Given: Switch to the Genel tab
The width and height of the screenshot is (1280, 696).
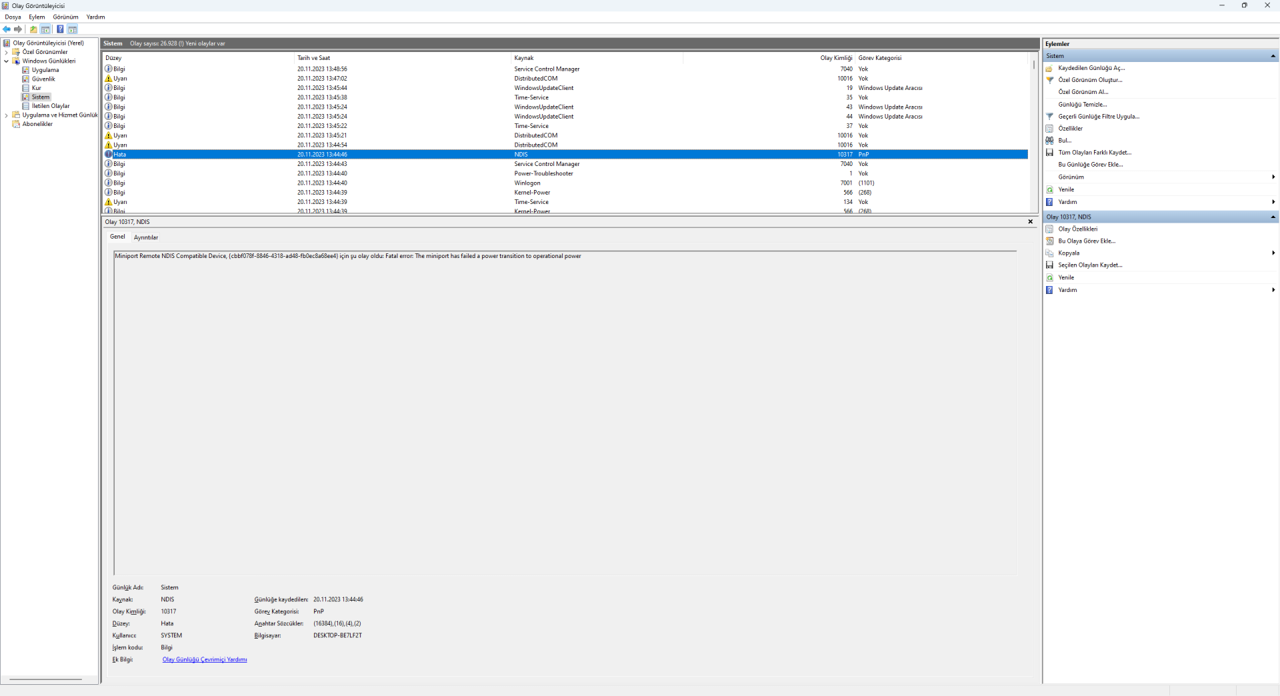Looking at the screenshot, I should (x=117, y=237).
